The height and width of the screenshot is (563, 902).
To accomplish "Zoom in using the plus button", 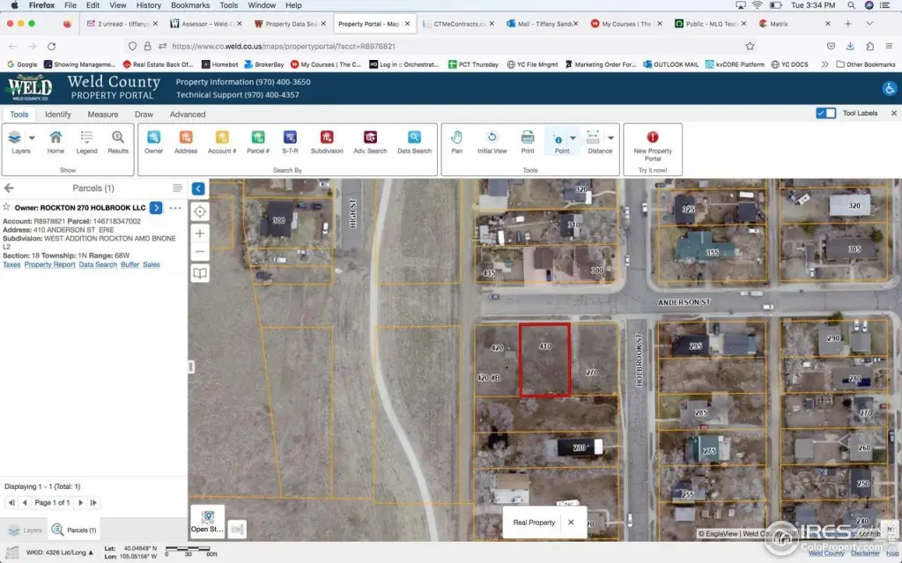I will (x=200, y=233).
